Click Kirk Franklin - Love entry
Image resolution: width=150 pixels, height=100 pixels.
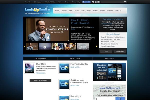pos(107,42)
